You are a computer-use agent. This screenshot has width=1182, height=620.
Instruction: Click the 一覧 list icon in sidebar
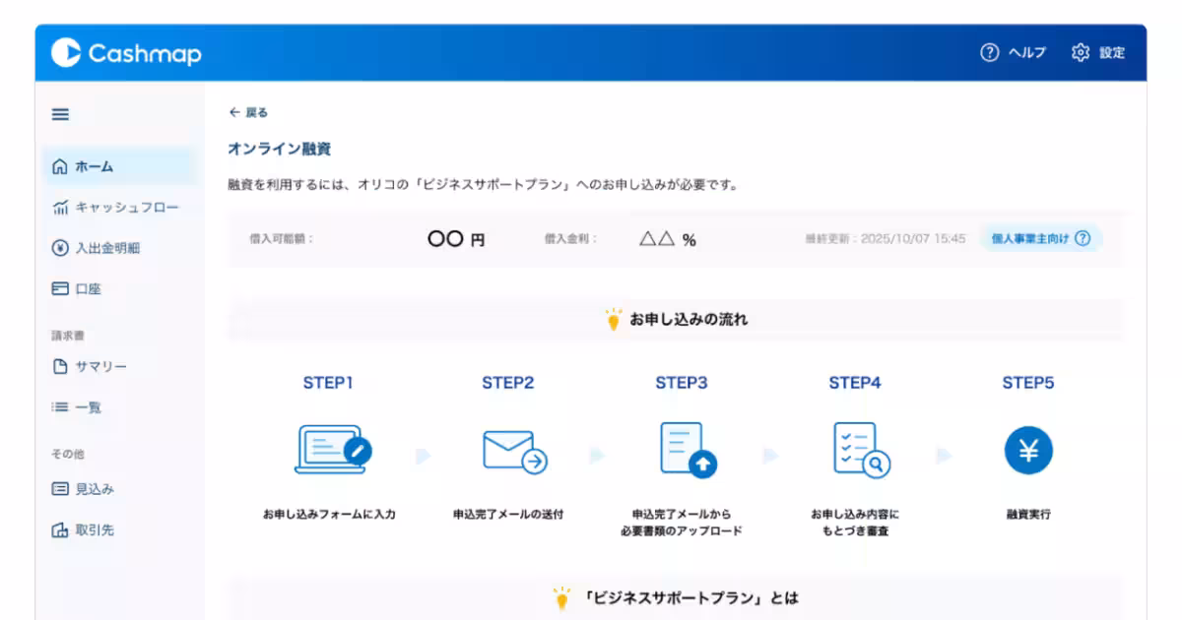pos(59,407)
